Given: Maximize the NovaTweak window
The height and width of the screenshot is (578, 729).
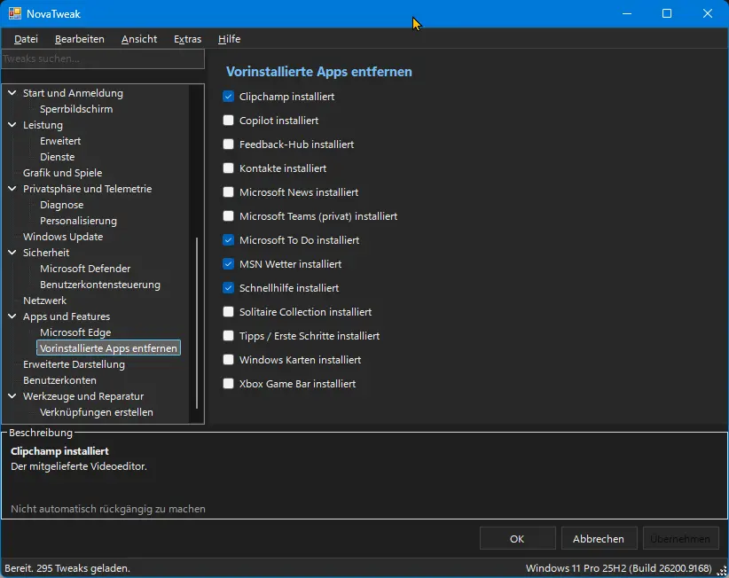Looking at the screenshot, I should 667,13.
